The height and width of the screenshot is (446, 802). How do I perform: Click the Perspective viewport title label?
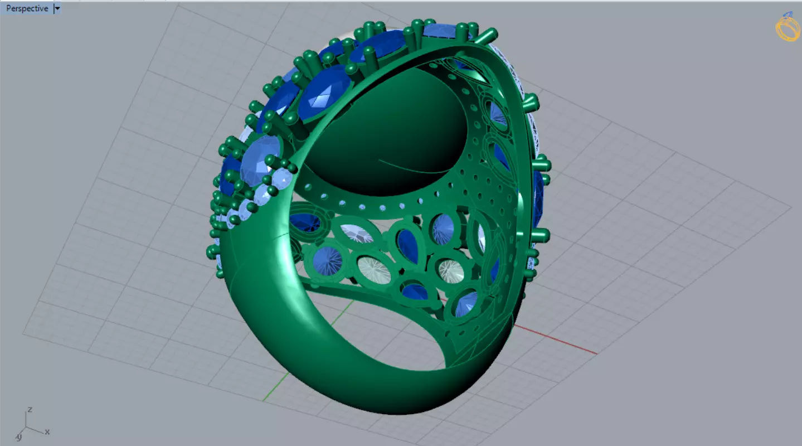pos(27,8)
